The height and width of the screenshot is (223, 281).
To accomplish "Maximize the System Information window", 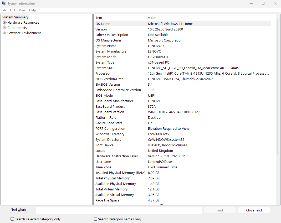I will tap(263, 3).
